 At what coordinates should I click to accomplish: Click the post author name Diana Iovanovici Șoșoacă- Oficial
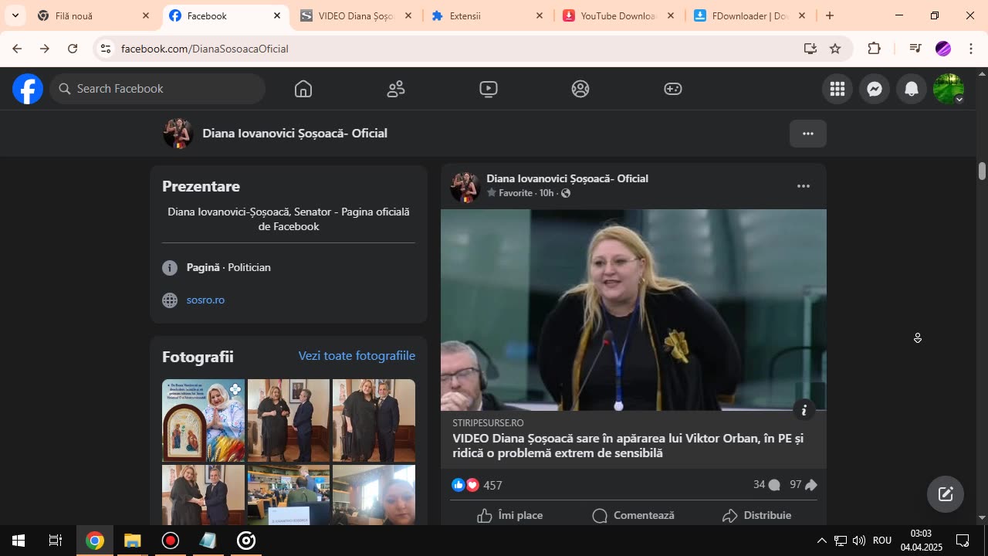click(x=567, y=178)
